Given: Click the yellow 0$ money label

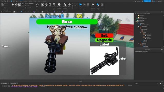Looking at the screenshot, I should coord(80,16).
